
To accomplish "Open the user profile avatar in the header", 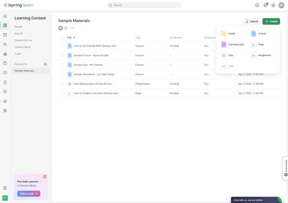I will click(x=281, y=5).
